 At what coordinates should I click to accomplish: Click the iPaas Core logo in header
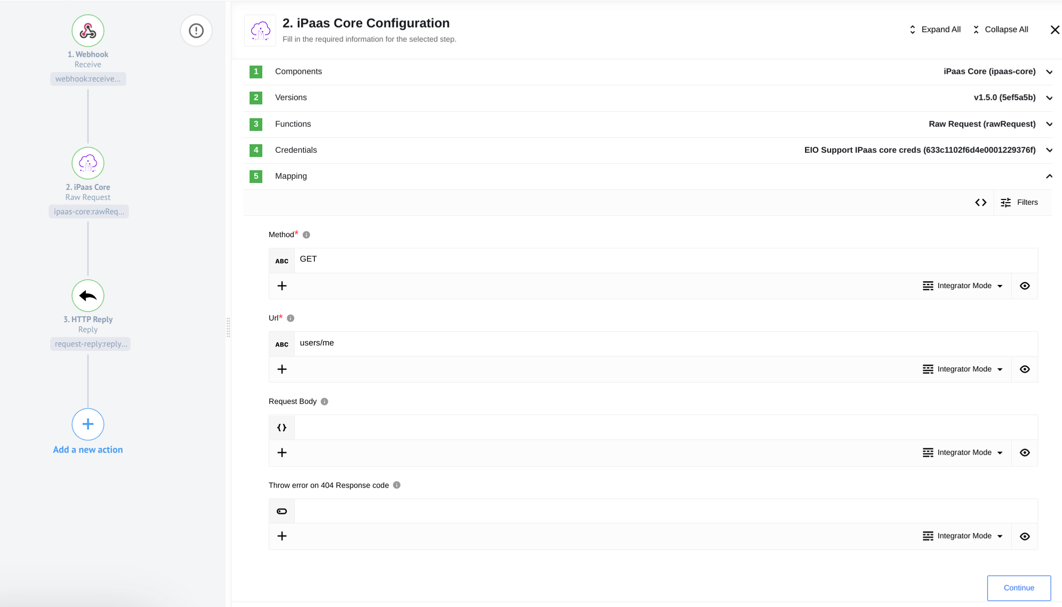click(x=260, y=31)
